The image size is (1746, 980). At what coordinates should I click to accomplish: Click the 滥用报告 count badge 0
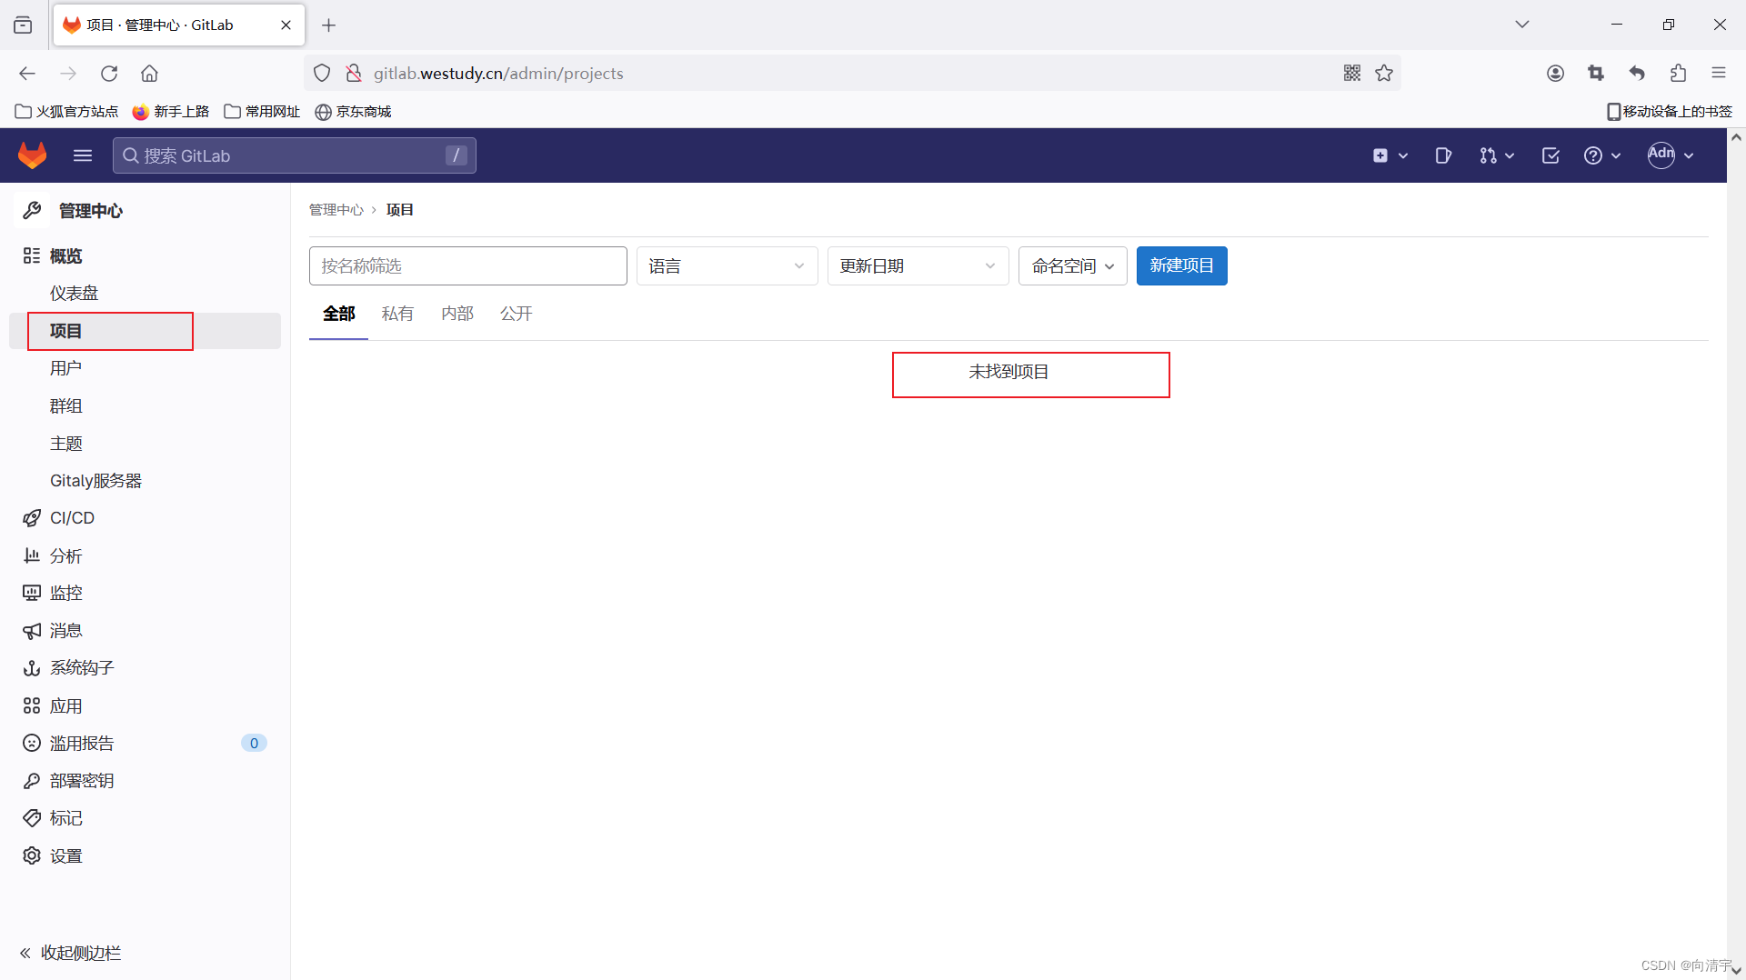point(254,744)
